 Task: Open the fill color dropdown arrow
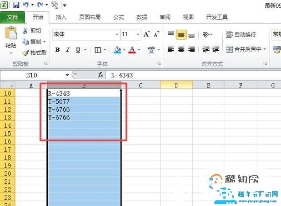[x=124, y=50]
